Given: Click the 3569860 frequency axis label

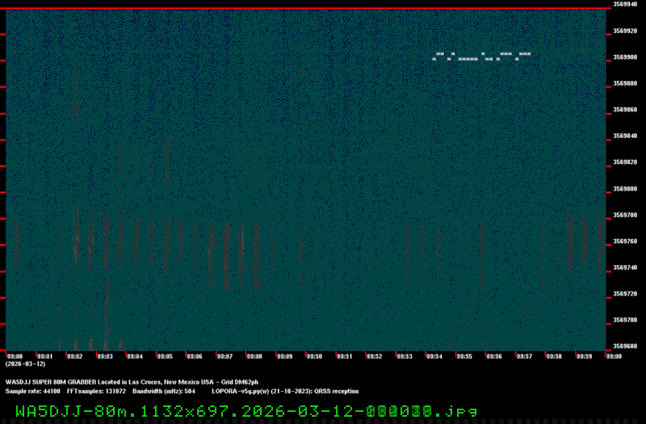Looking at the screenshot, I should [624, 109].
